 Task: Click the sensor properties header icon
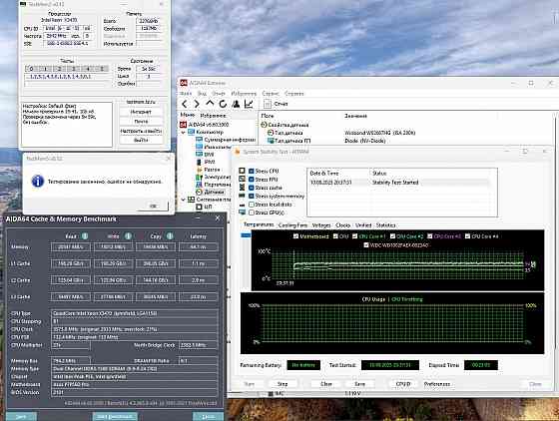(264, 125)
